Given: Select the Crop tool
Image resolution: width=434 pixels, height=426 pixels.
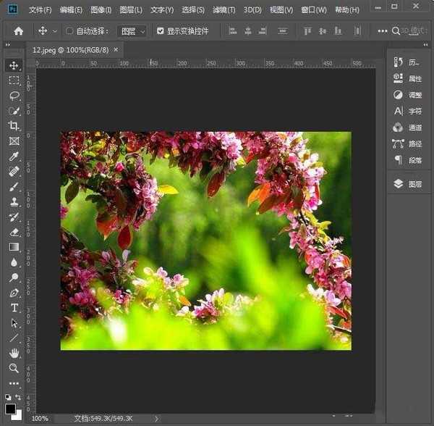Looking at the screenshot, I should [14, 126].
